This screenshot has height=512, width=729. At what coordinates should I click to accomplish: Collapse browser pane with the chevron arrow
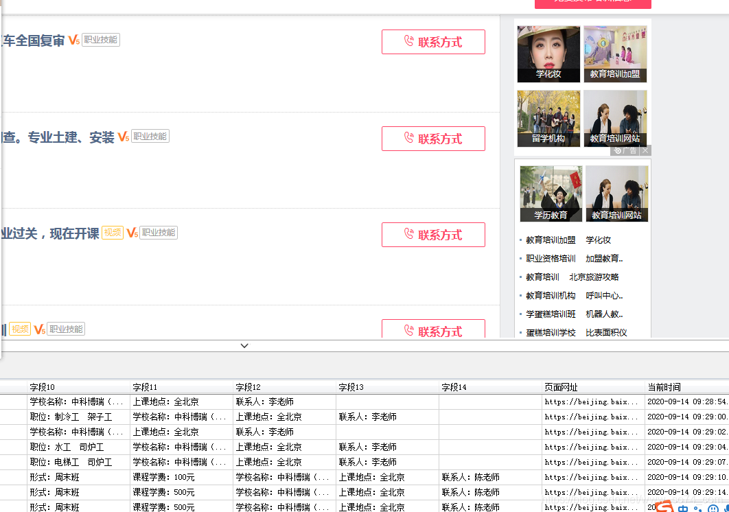[244, 345]
